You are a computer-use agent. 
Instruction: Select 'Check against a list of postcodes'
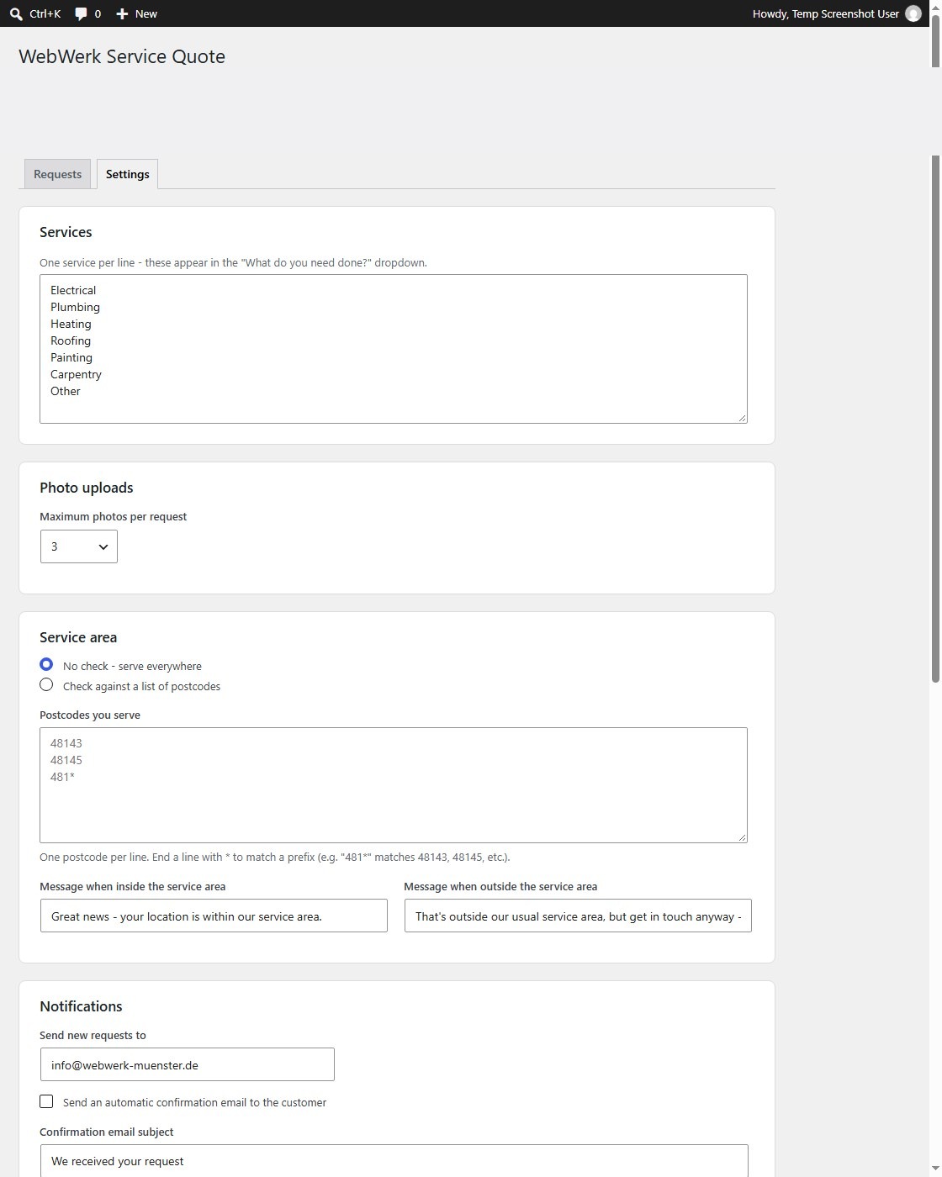[46, 684]
